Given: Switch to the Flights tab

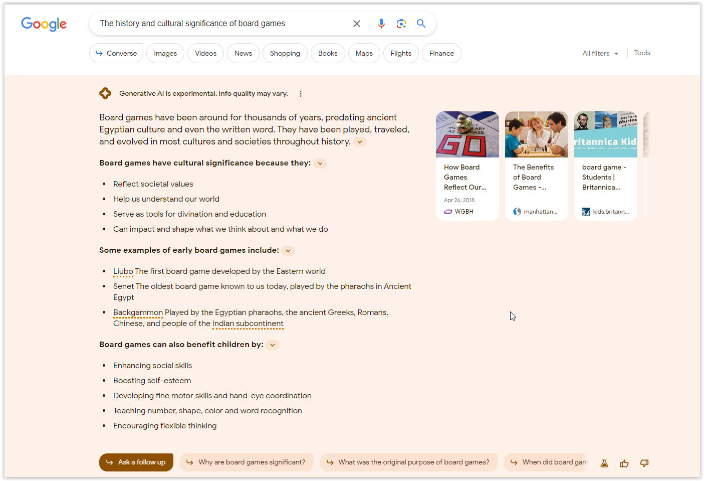Looking at the screenshot, I should pyautogui.click(x=400, y=53).
